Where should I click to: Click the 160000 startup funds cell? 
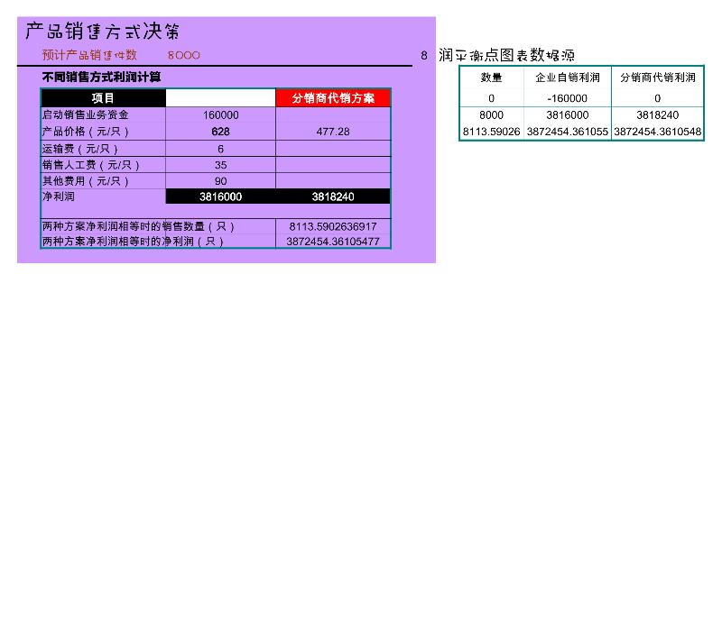pos(220,115)
